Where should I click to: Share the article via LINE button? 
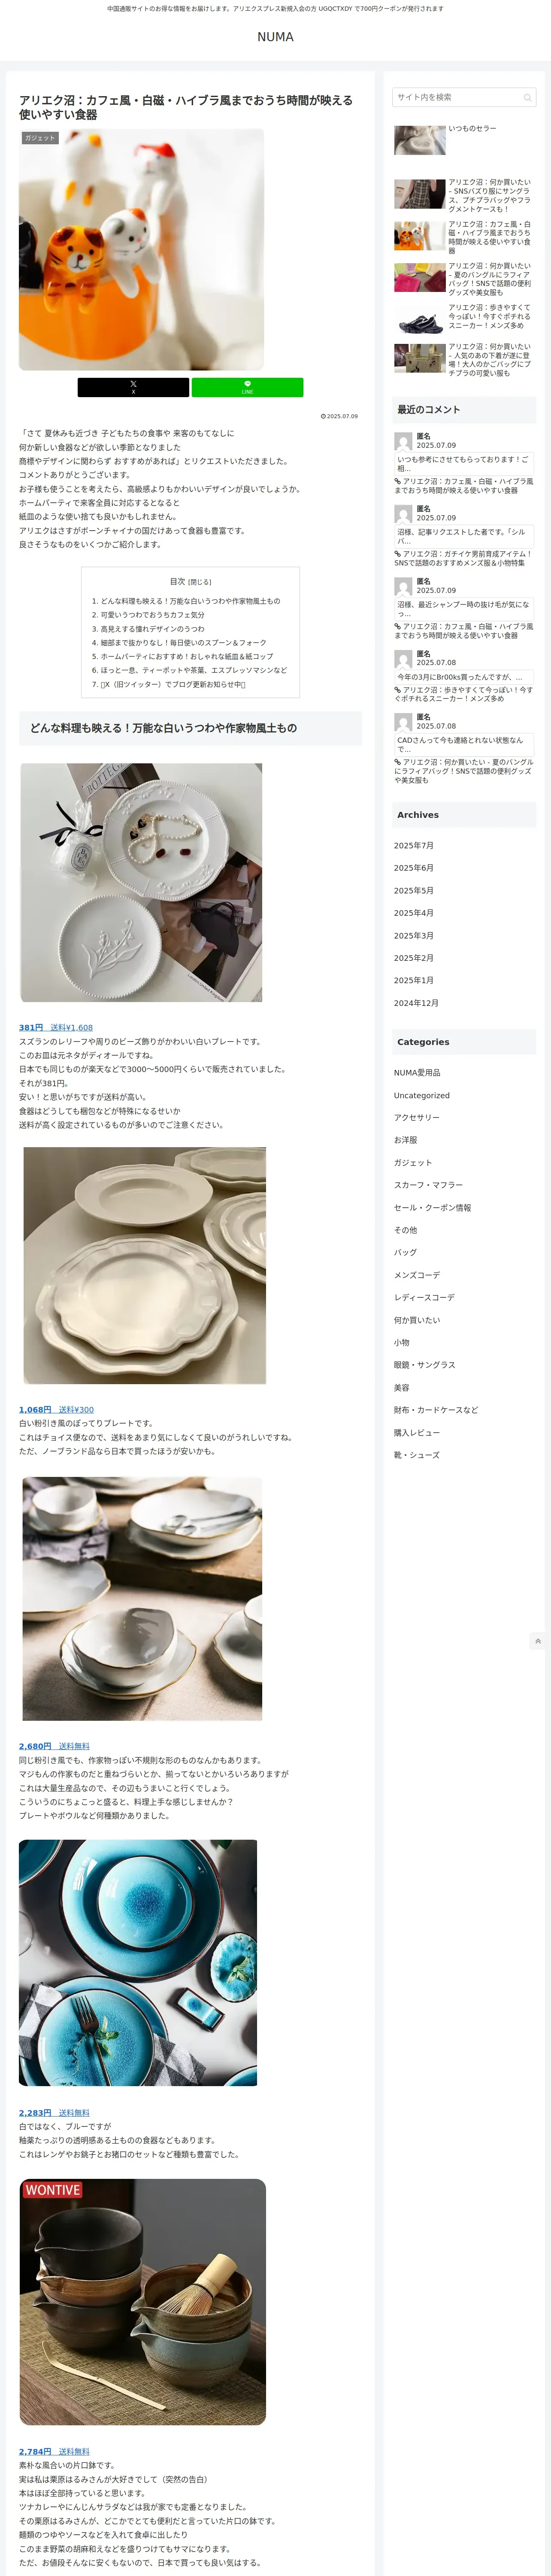247,387
